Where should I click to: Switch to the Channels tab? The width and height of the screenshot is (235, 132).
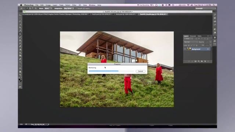tap(193, 36)
